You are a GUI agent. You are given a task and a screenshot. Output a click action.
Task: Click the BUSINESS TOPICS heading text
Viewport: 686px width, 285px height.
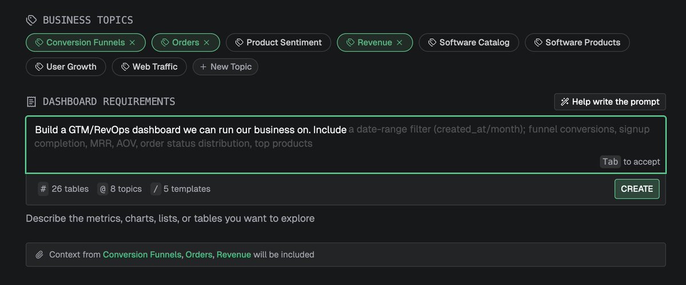88,21
